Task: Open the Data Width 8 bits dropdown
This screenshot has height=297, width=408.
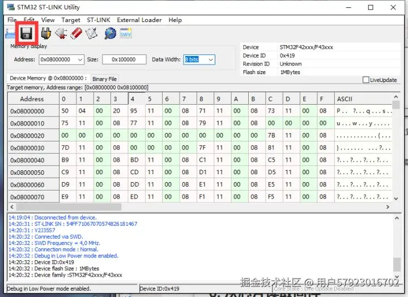Action: (x=211, y=60)
